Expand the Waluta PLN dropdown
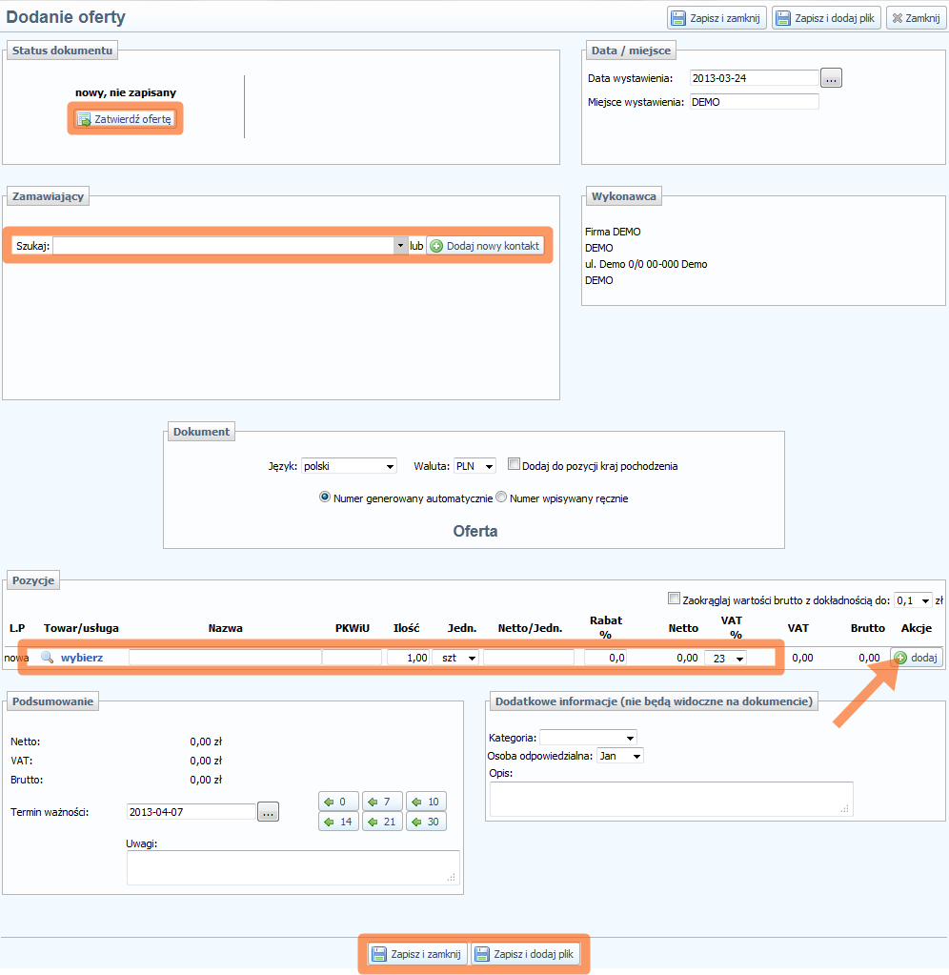Viewport: 949px width, 975px height. [475, 466]
